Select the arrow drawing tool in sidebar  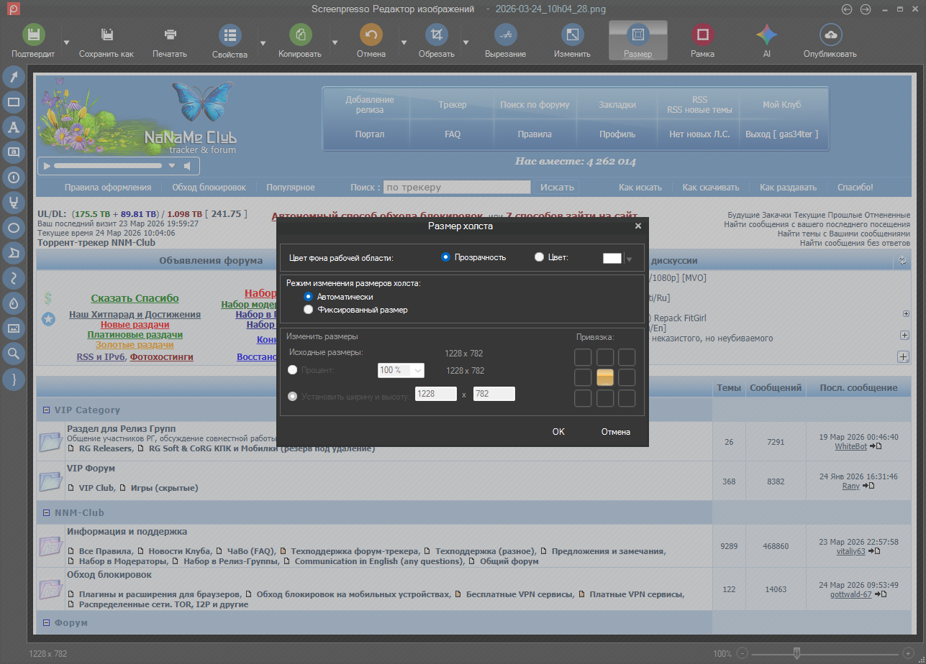click(14, 77)
